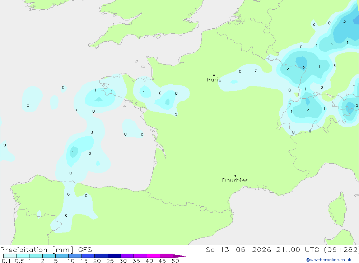Viewport: 359px width, 263px height.
Task: Click the 20–25 mm legend swatch
Action: pos(101,256)
